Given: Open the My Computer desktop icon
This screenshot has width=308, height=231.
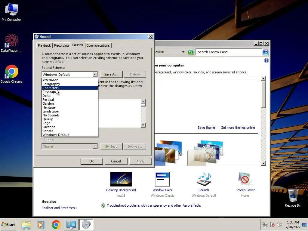Looking at the screenshot, I should pos(11,12).
